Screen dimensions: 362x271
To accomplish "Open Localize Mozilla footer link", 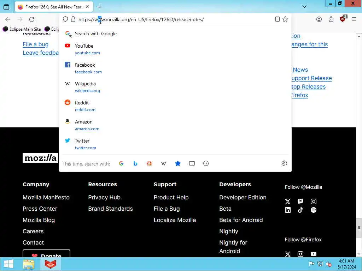I will point(175,220).
